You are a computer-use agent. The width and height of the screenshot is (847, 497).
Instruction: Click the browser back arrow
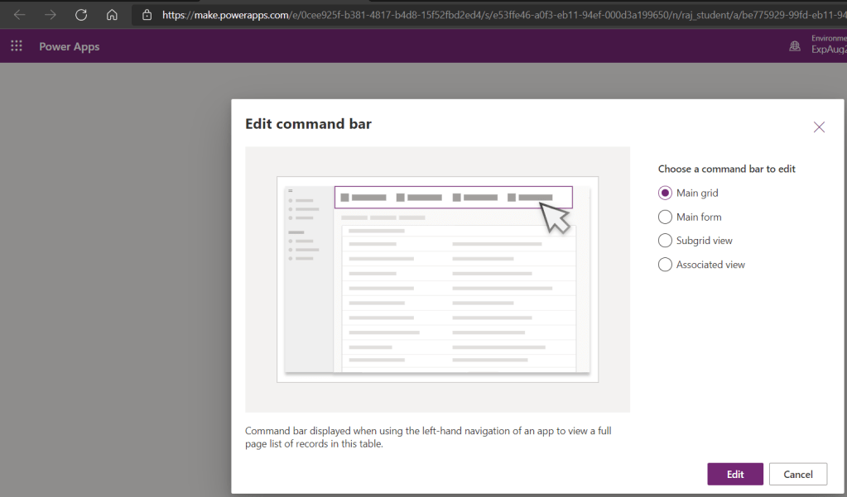pyautogui.click(x=19, y=15)
